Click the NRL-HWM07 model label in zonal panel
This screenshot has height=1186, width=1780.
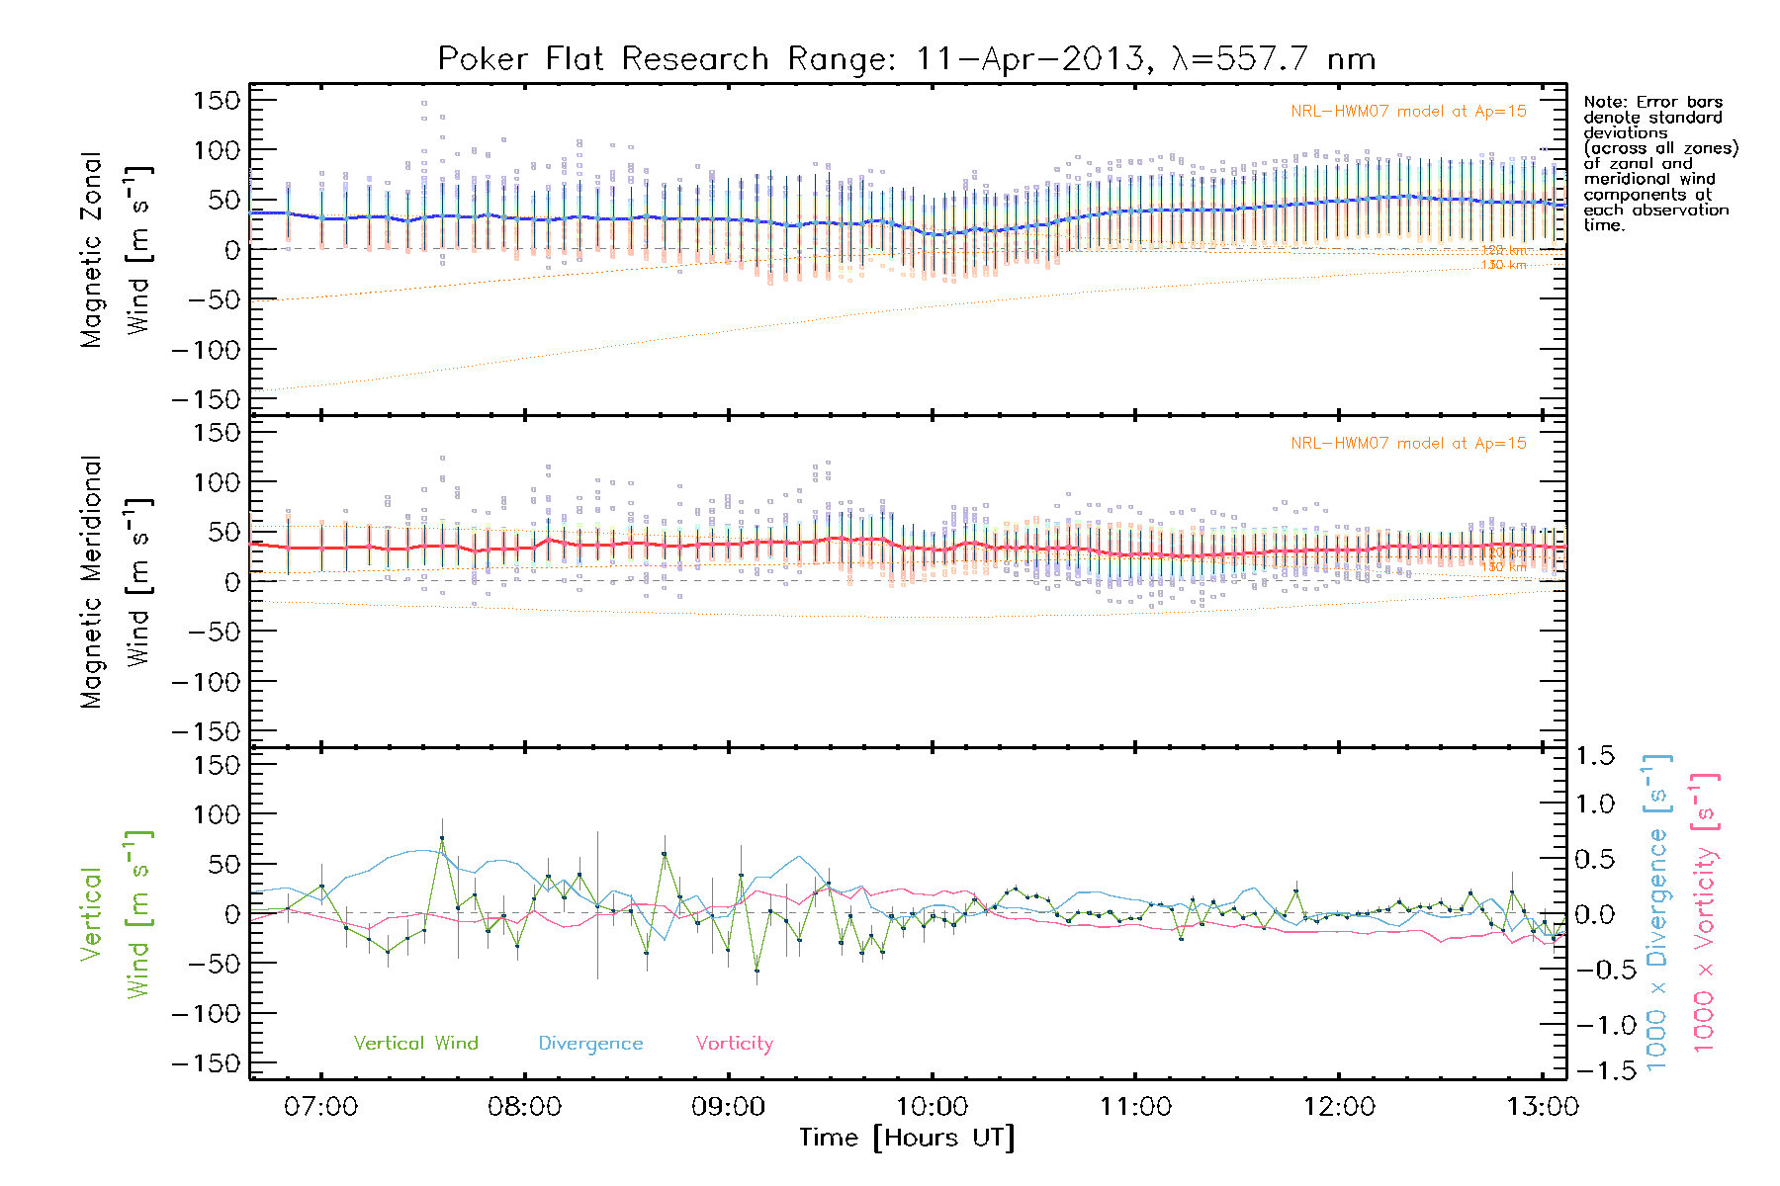(x=1408, y=112)
